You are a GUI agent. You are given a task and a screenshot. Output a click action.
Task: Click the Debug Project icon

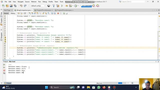(x=67, y=6)
